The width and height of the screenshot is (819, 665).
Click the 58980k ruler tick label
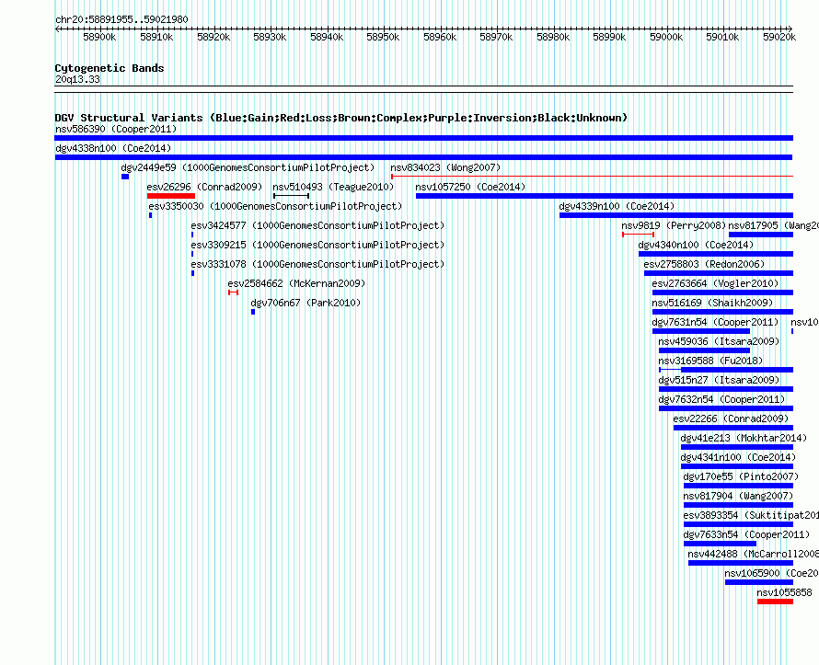[553, 37]
